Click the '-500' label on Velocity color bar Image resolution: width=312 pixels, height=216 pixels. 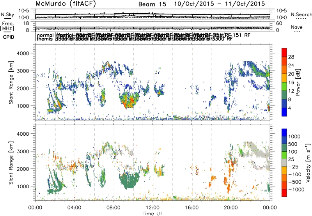coord(294,182)
